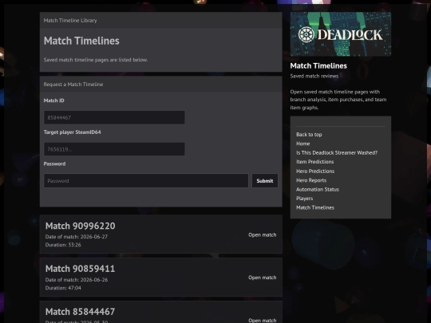Viewport: 431px width, 323px height.
Task: Click Date of match: 2026-06-26
Action: (x=77, y=280)
